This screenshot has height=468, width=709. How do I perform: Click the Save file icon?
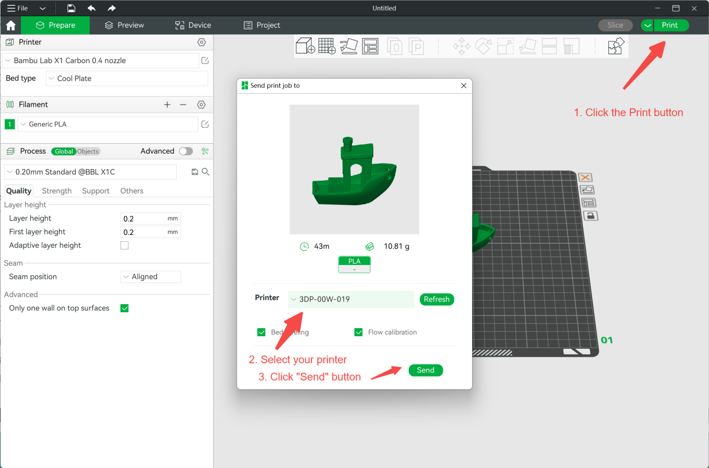pos(71,8)
